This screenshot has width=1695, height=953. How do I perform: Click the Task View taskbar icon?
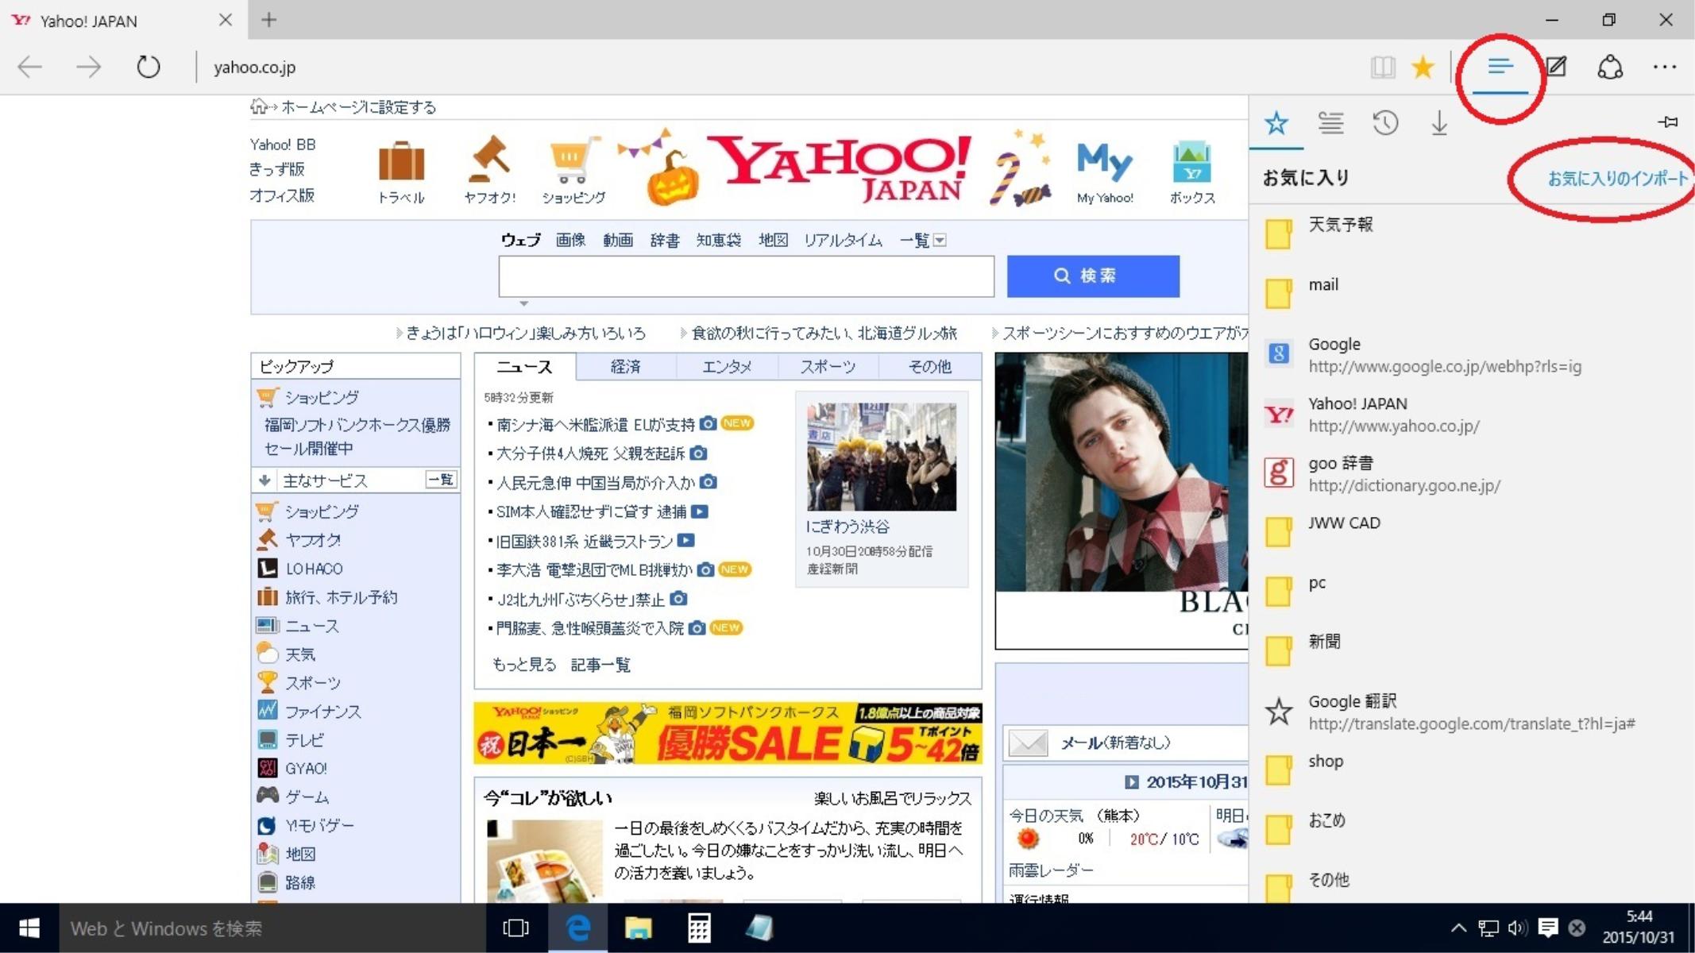tap(515, 928)
